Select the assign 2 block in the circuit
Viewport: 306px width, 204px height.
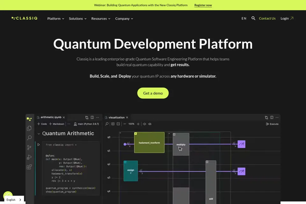pos(131,171)
